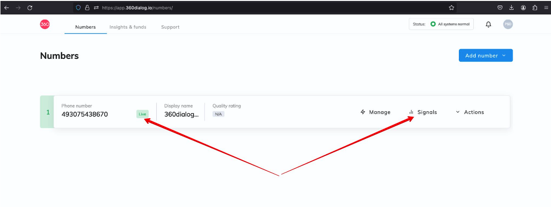Open Signals for number 493075438670
Screen dimensions: 551x207
coord(423,112)
